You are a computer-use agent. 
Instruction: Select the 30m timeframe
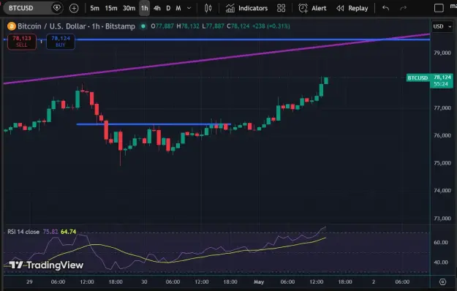coord(129,8)
